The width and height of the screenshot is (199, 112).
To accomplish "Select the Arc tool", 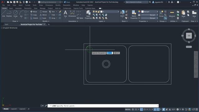I will [x=21, y=14].
